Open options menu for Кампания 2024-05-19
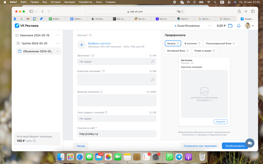 [58, 35]
